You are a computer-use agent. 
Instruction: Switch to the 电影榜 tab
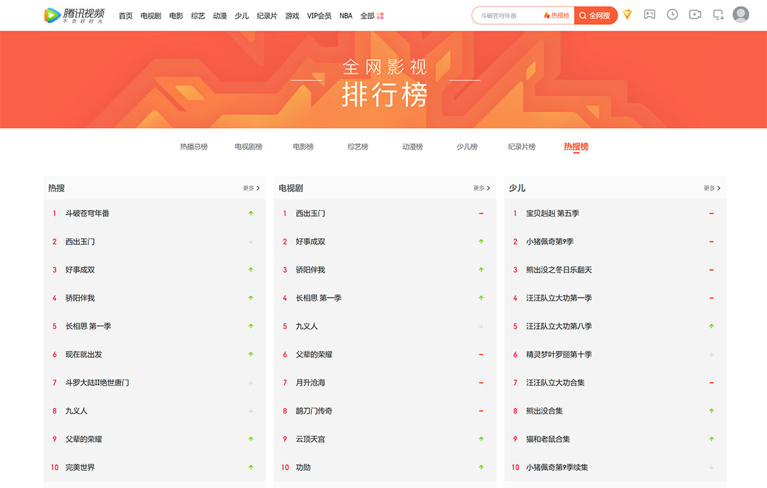(302, 146)
